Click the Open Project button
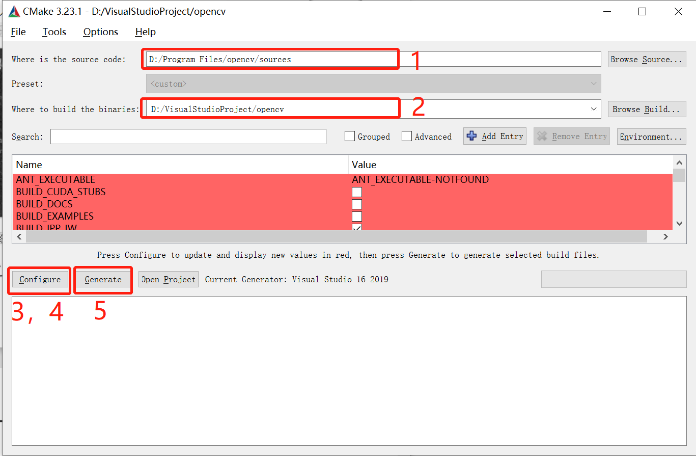 click(x=169, y=279)
